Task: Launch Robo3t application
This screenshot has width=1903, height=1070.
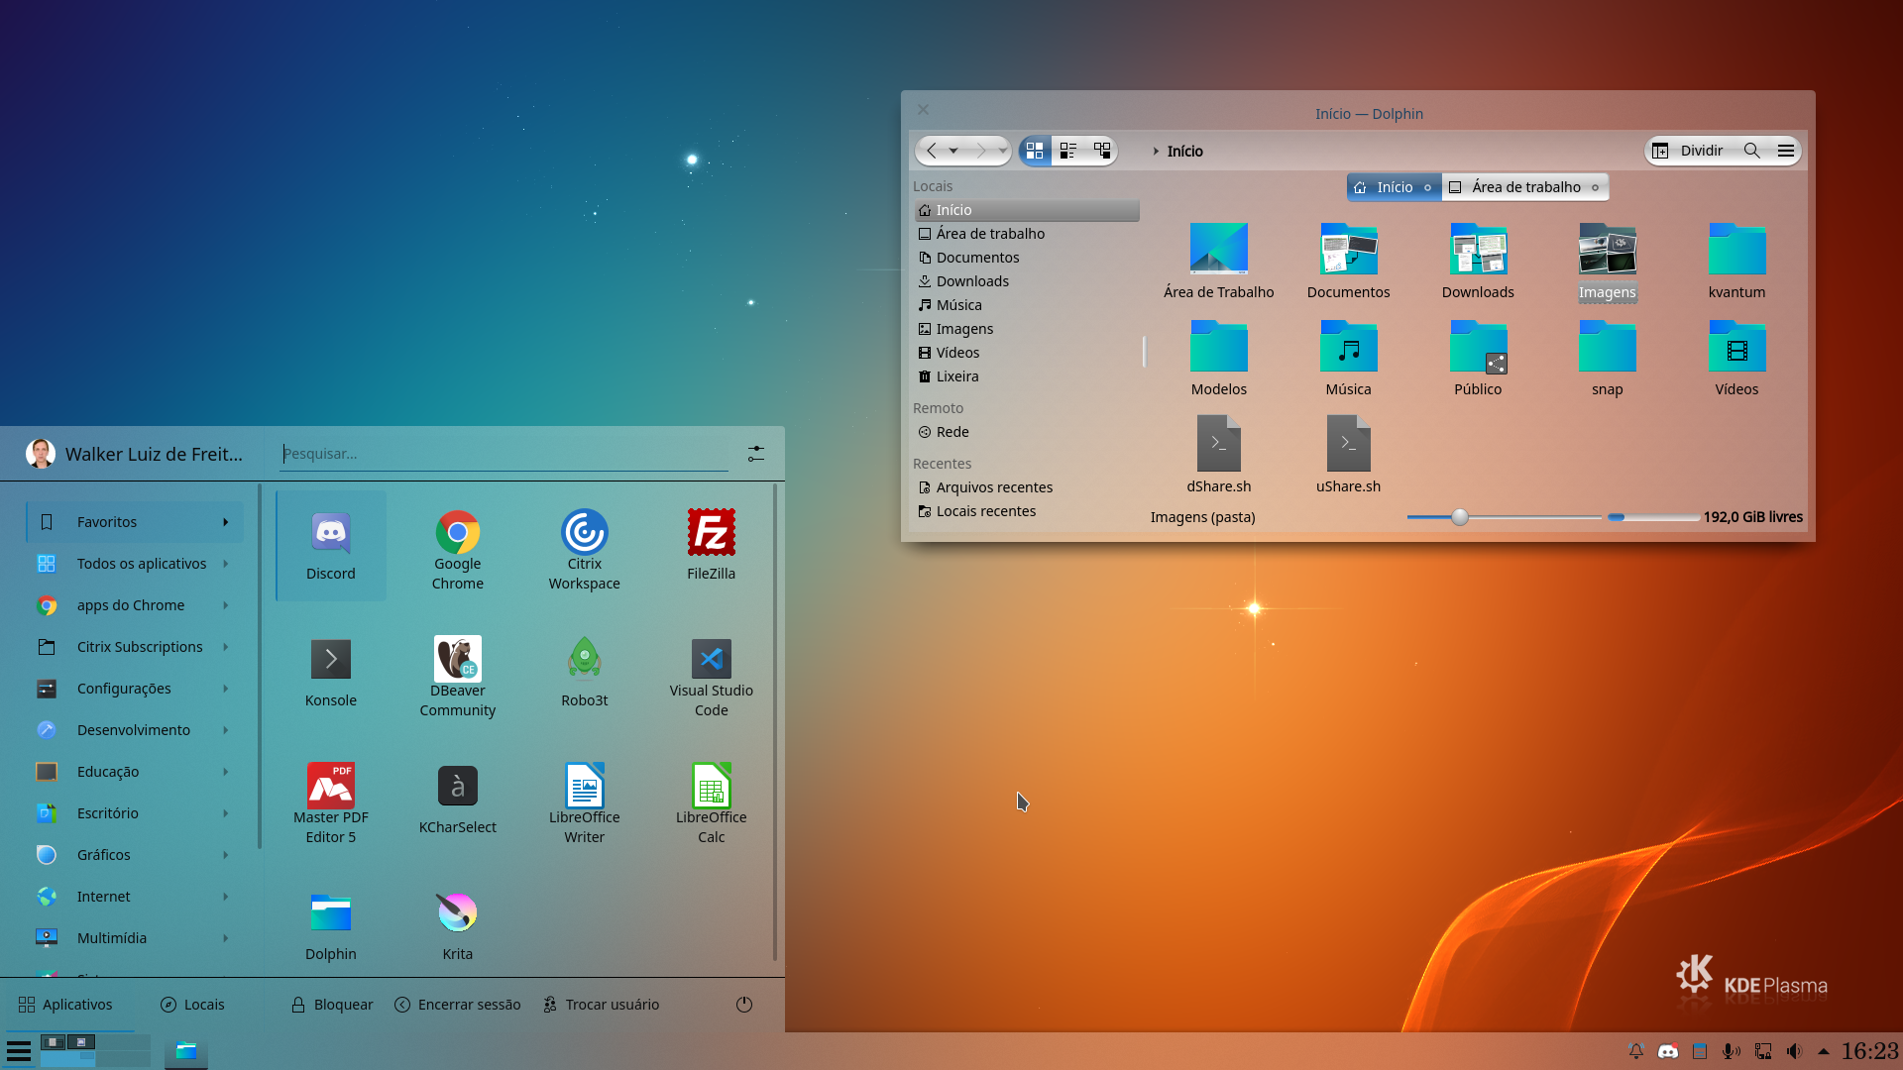Action: [585, 673]
